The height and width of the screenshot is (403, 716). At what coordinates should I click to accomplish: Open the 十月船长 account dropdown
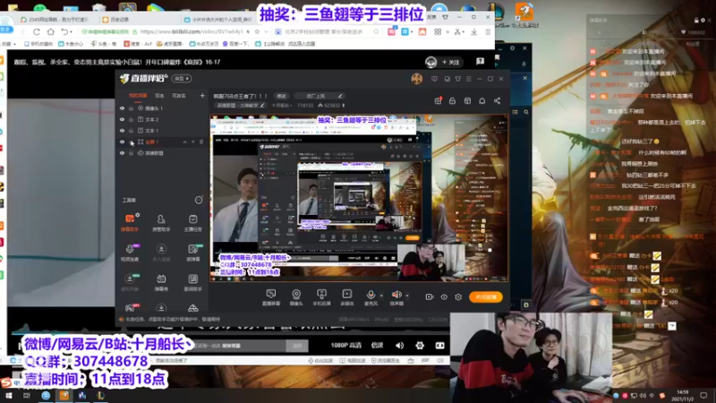(x=281, y=106)
